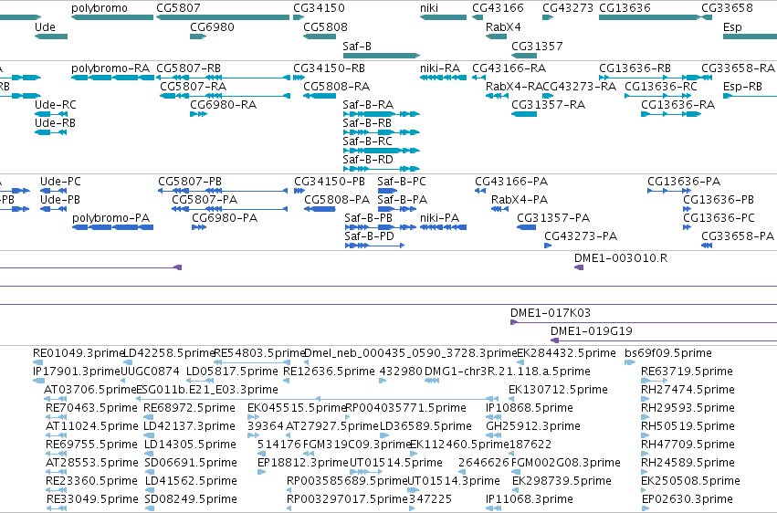The height and width of the screenshot is (513, 777).
Task: Click the 'Esp-RB' transcript label
Action: (742, 86)
